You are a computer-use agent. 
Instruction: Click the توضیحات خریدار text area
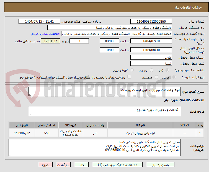pos(94,148)
